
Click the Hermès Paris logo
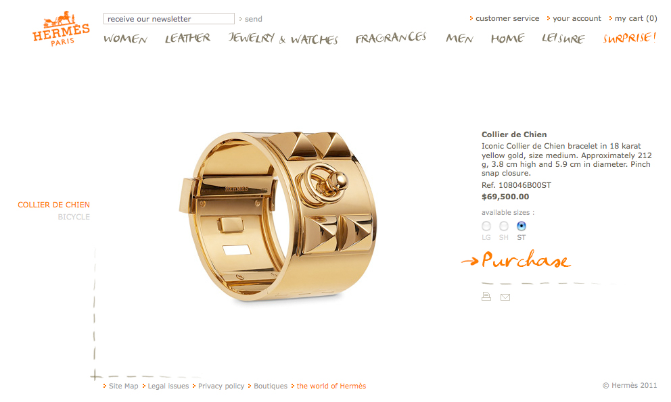[61, 28]
